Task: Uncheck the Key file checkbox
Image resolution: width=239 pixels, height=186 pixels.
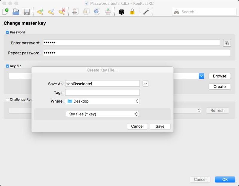Action: point(7,66)
